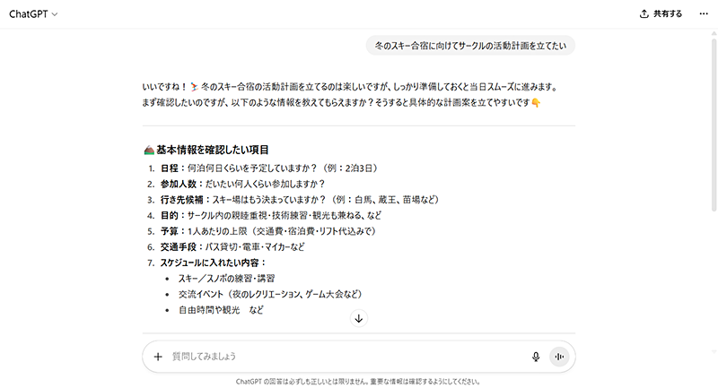Click the user message about スキー合宿
Screen dimensions: 718x388
tap(470, 46)
